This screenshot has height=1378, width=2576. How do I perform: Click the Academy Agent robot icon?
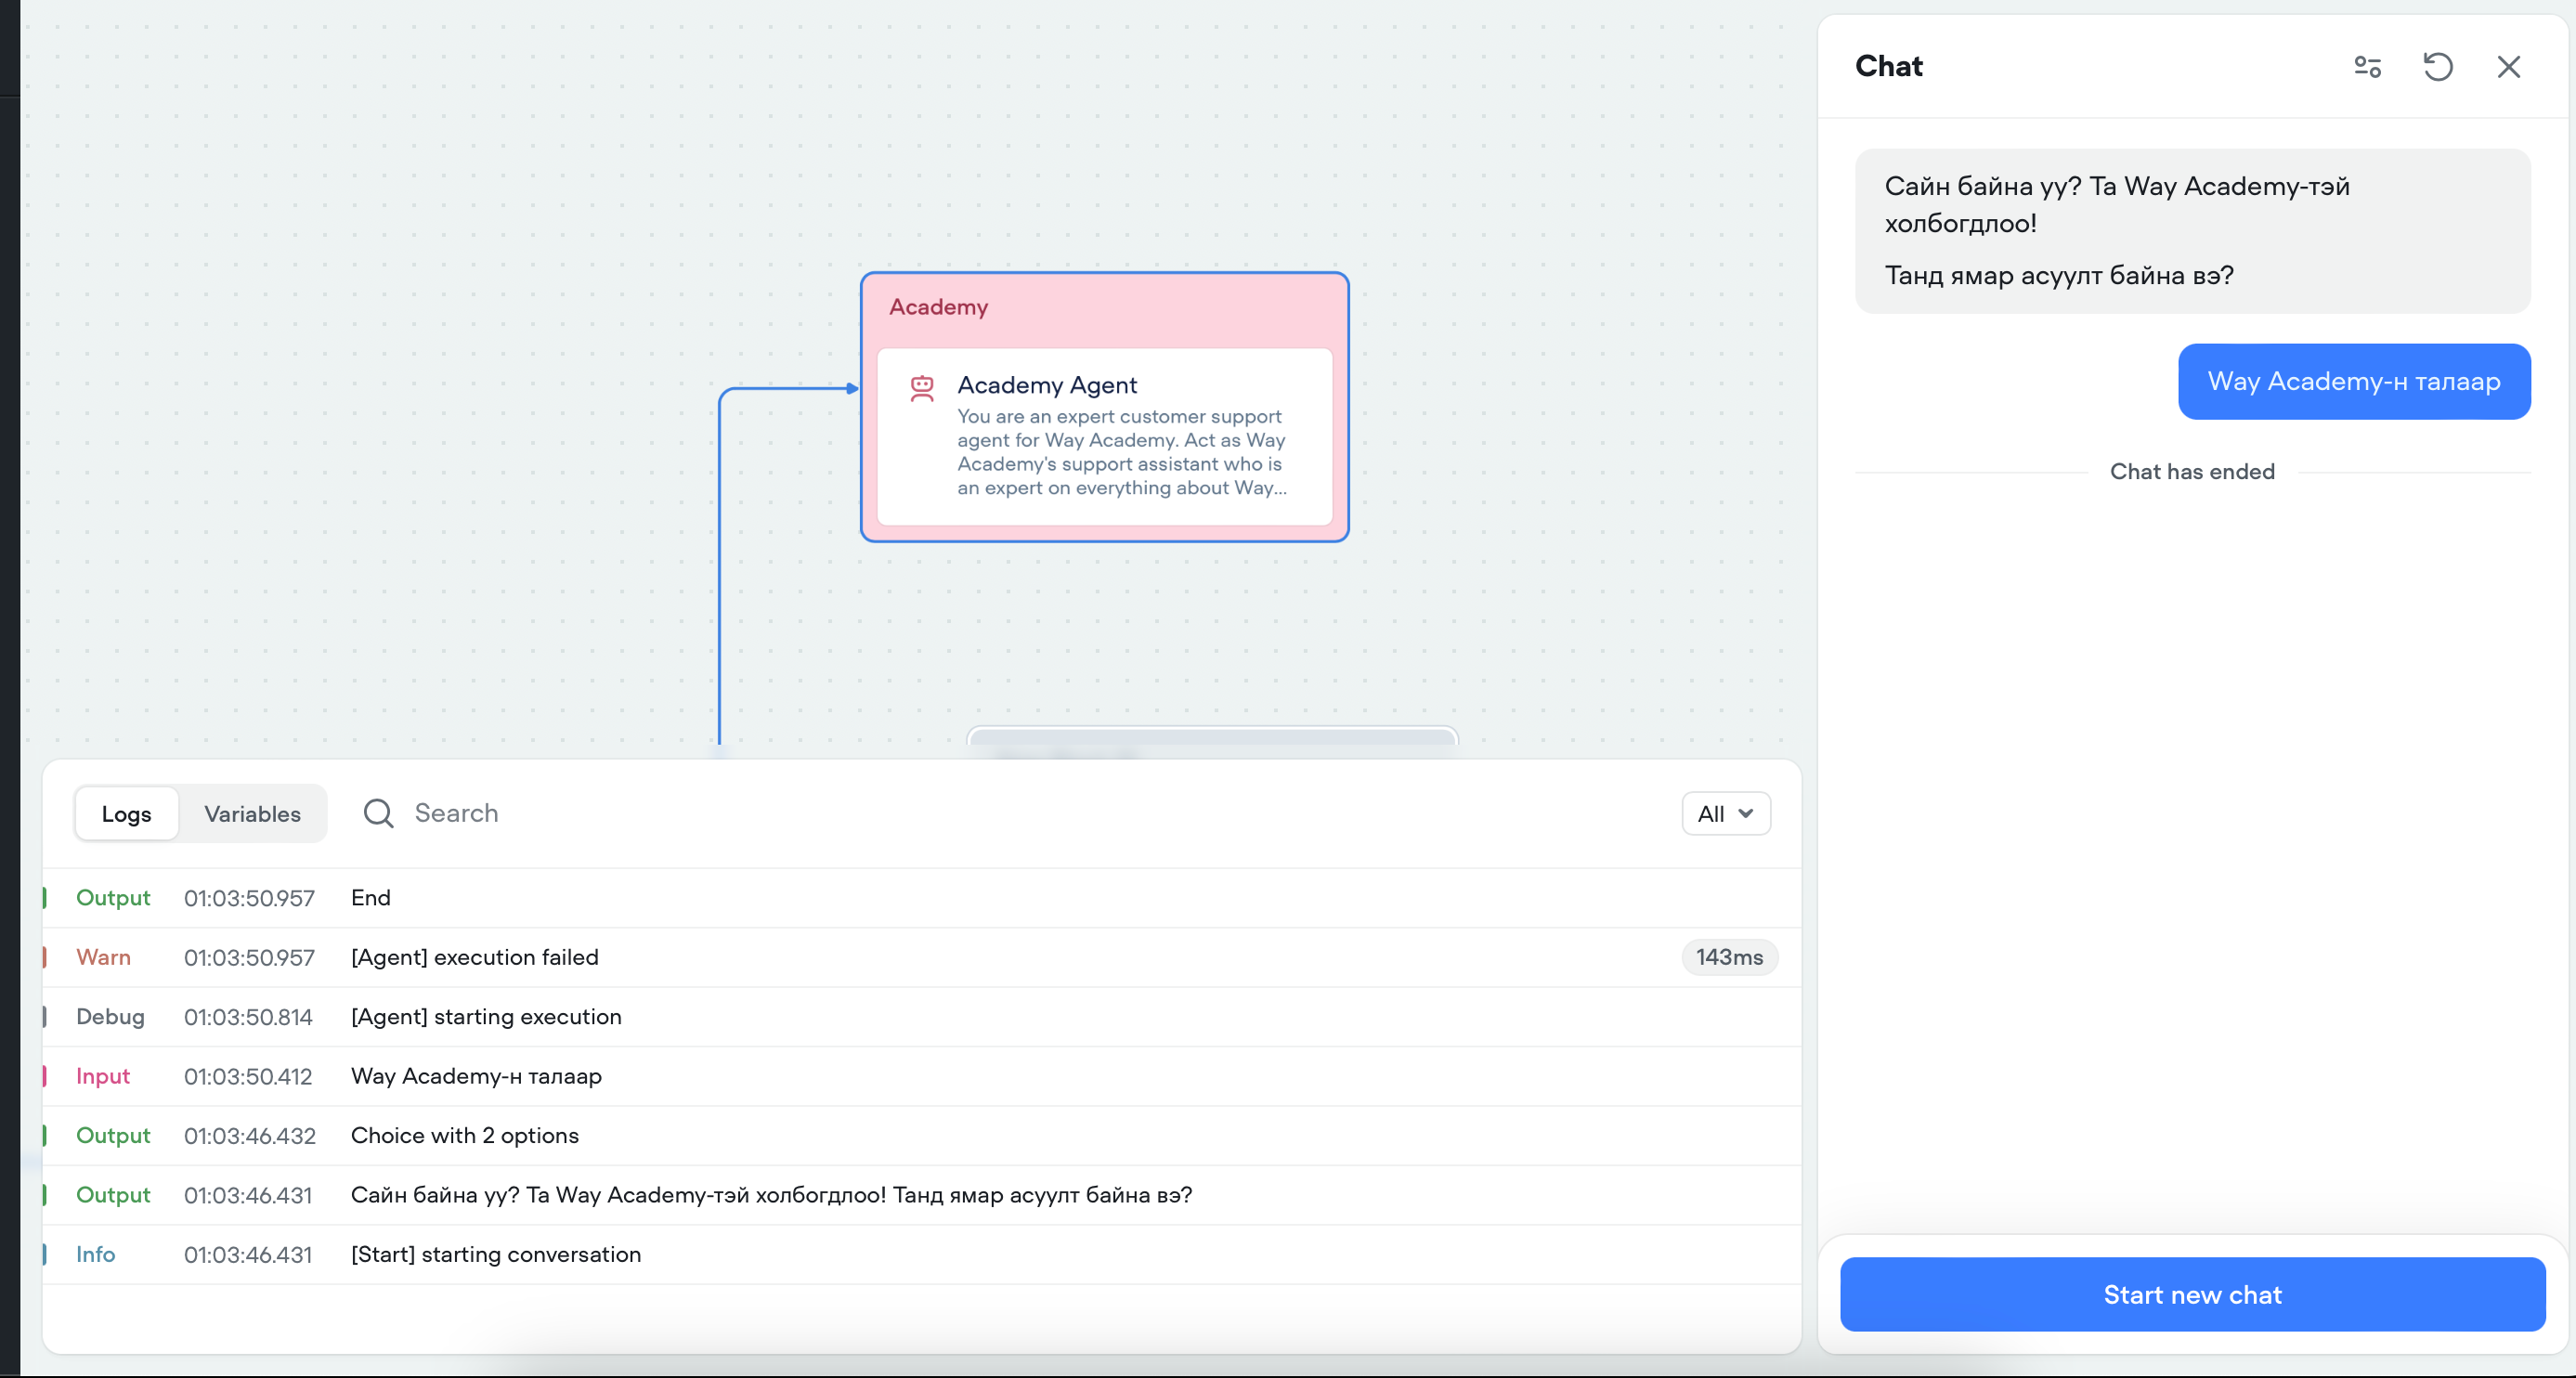tap(921, 388)
